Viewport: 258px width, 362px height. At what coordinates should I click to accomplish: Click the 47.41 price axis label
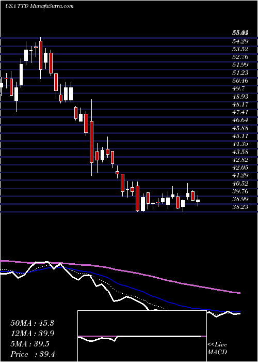[239, 112]
